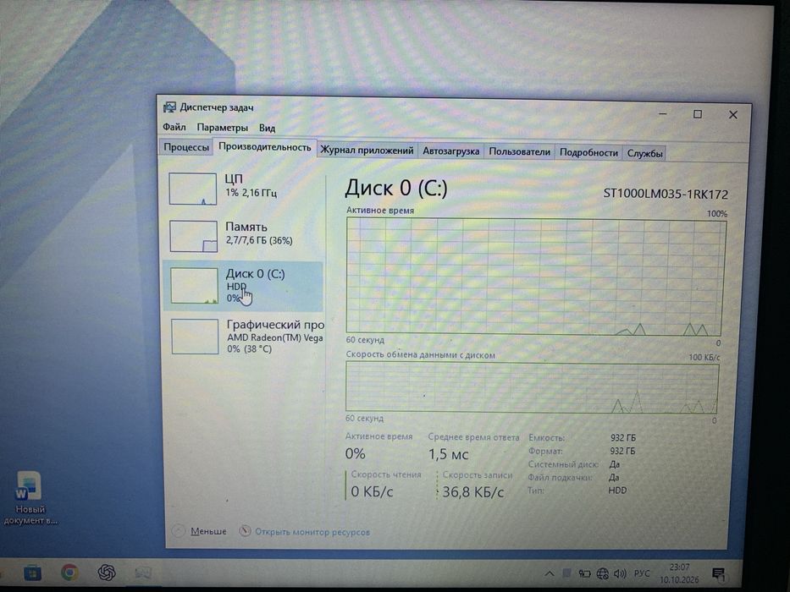Image resolution: width=790 pixels, height=592 pixels.
Task: Open the Автозагрузка tab
Action: [450, 151]
